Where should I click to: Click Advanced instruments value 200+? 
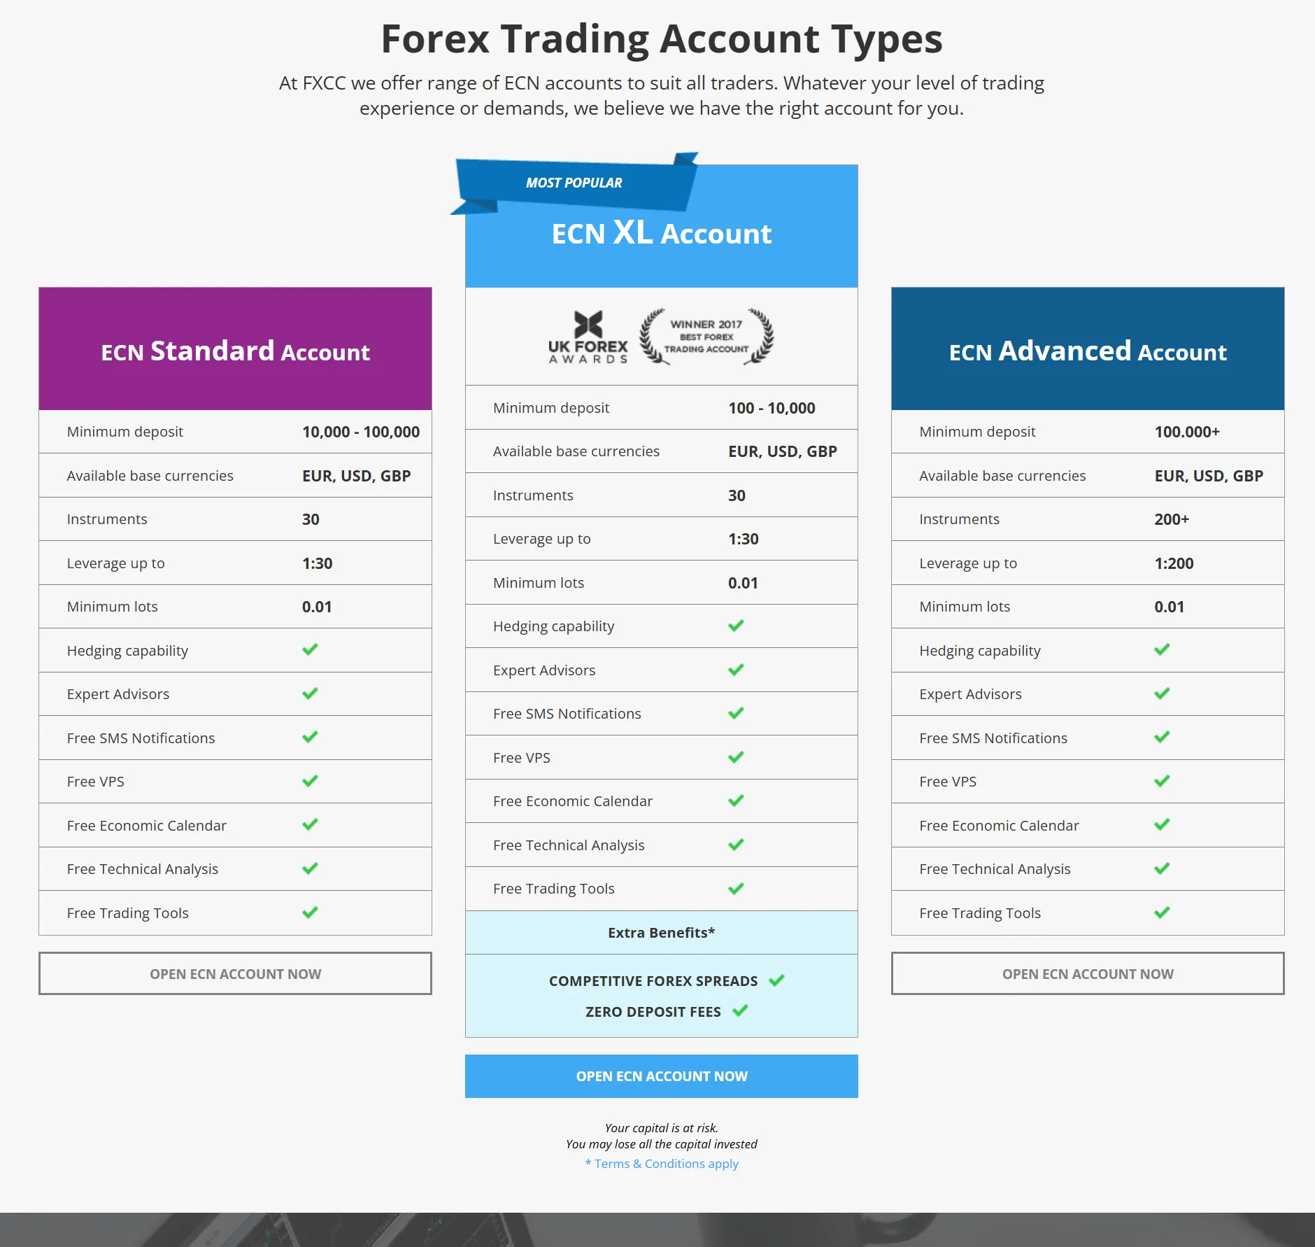pos(1172,519)
